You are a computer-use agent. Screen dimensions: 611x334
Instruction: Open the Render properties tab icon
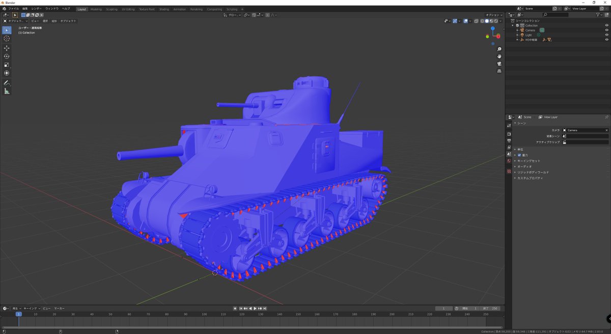pos(509,134)
